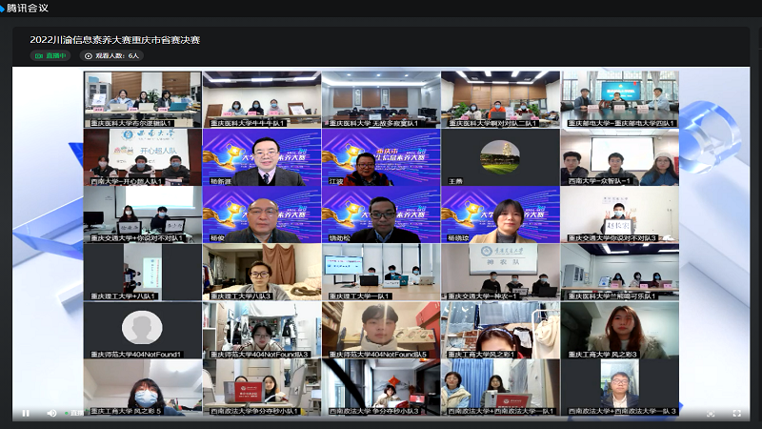Screen dimensions: 762x429
Task: Select the 杨新涯 judge video tile
Action: click(x=262, y=157)
